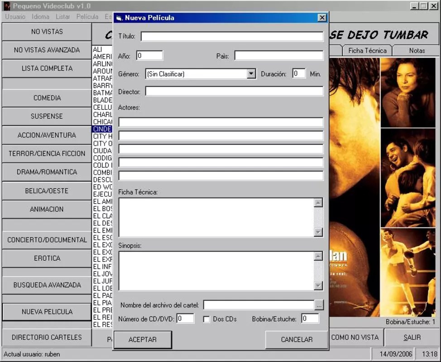441x362 pixels.
Task: Filter by DRAMA/ROMANTICA genre
Action: coord(47,172)
